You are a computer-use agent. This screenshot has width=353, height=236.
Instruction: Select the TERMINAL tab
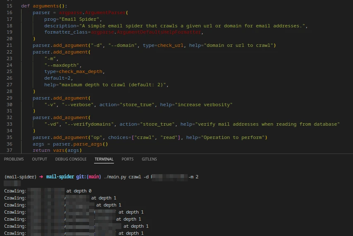click(x=104, y=159)
